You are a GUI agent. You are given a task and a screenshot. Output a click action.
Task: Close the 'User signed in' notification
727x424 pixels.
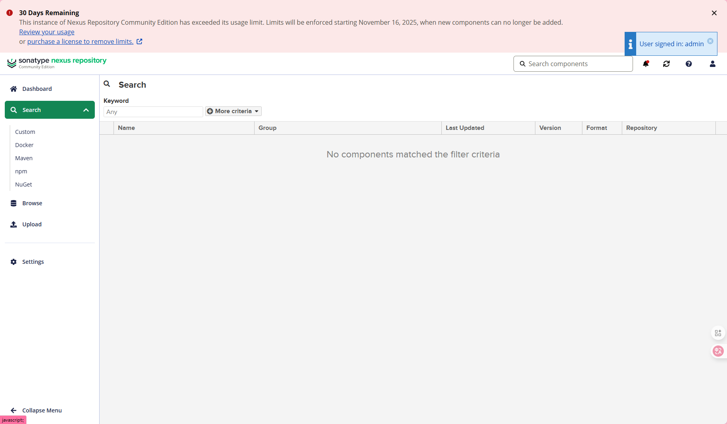tap(710, 41)
